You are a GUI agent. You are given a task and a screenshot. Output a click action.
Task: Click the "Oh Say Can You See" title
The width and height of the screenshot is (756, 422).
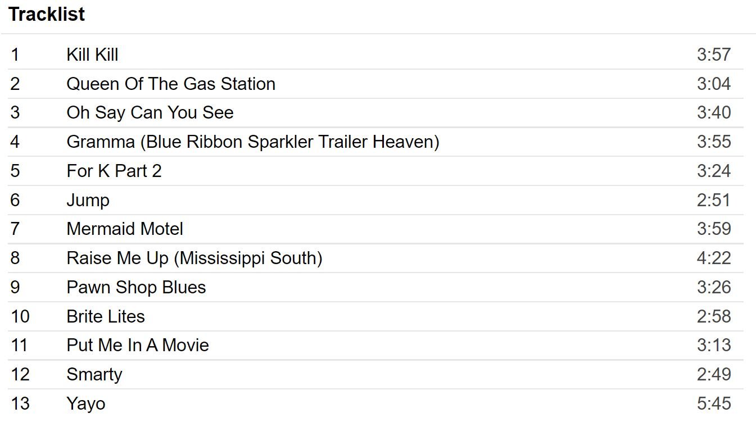(150, 112)
